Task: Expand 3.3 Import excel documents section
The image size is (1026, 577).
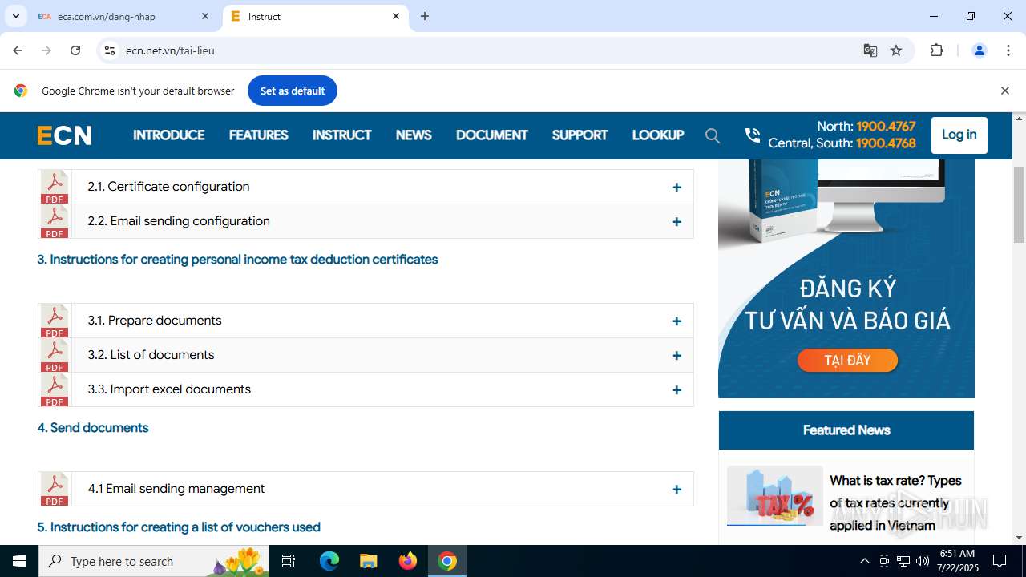Action: tap(677, 389)
